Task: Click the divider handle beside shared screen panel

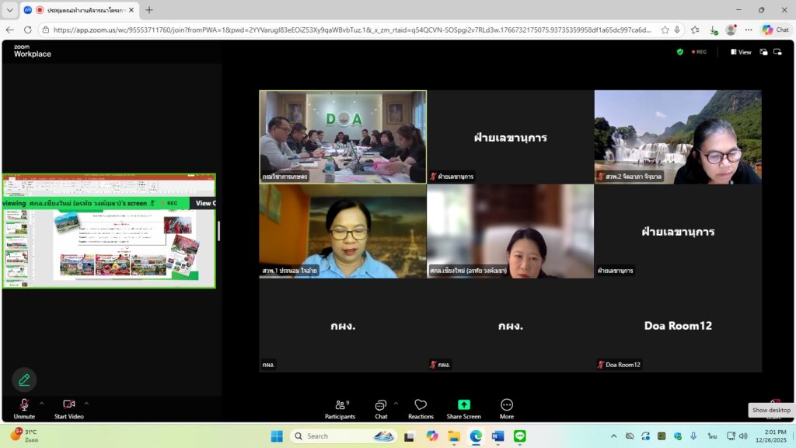Action: [218, 231]
